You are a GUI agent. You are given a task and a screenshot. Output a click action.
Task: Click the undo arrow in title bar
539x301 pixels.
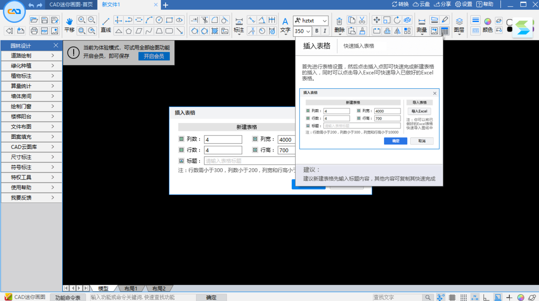pyautogui.click(x=31, y=4)
